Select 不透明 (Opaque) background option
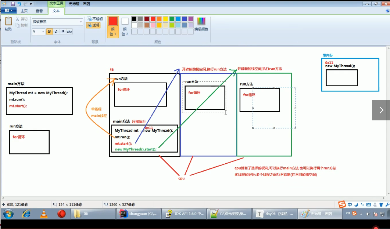The width and height of the screenshot is (390, 229). coord(94,19)
